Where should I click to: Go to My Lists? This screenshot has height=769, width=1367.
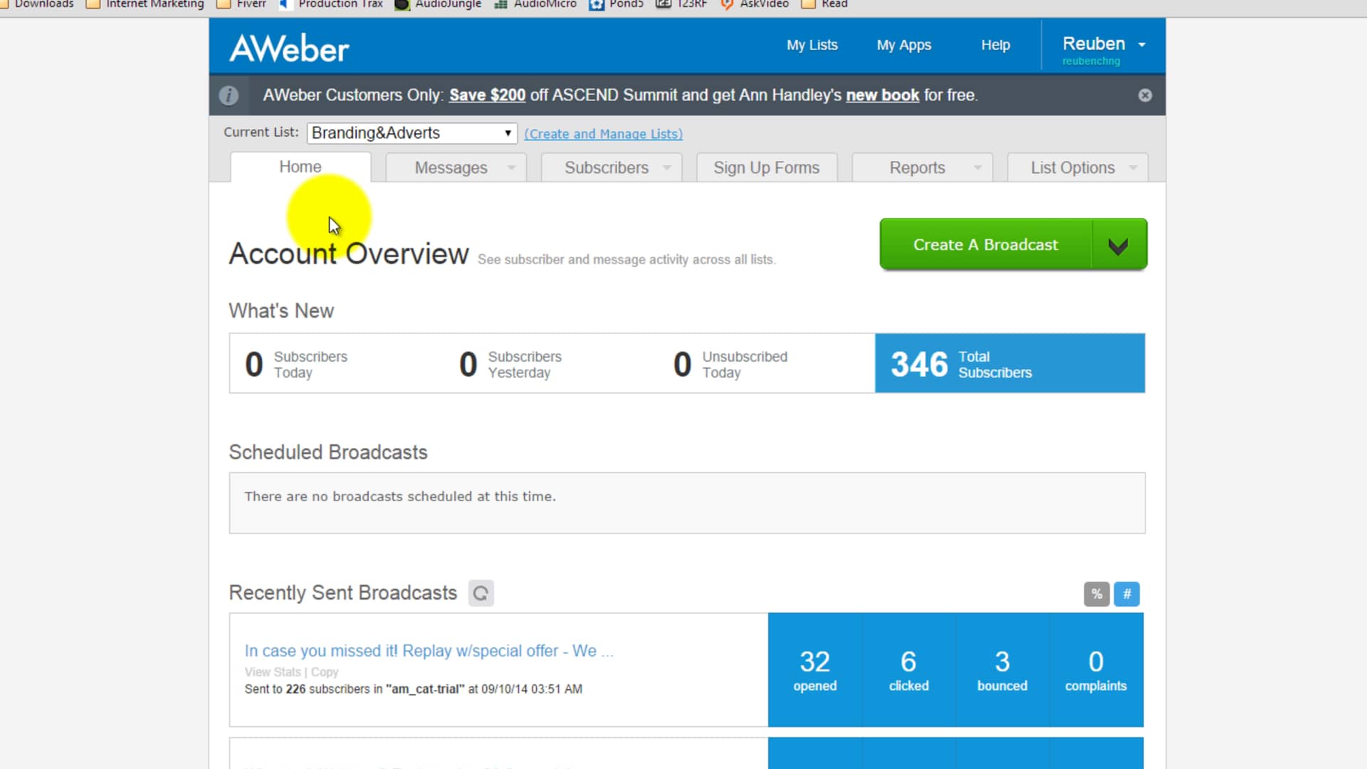(812, 45)
